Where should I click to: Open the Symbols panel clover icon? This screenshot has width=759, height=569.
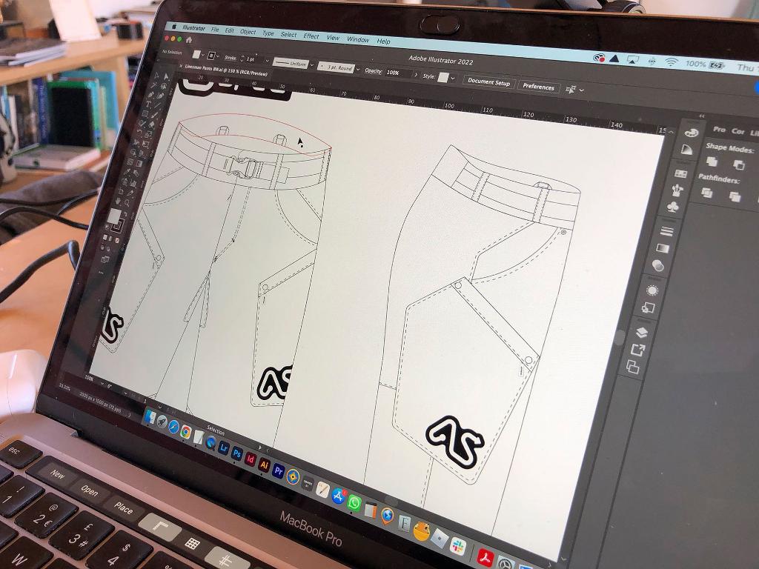pyautogui.click(x=673, y=207)
